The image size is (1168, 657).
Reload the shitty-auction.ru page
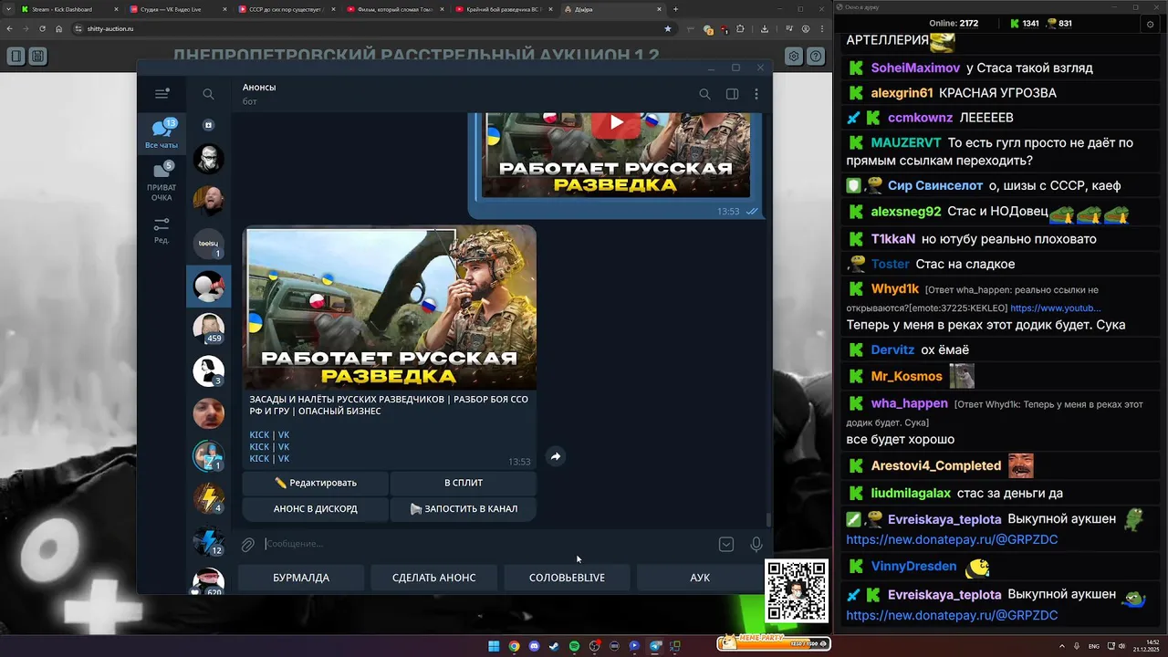coord(41,29)
